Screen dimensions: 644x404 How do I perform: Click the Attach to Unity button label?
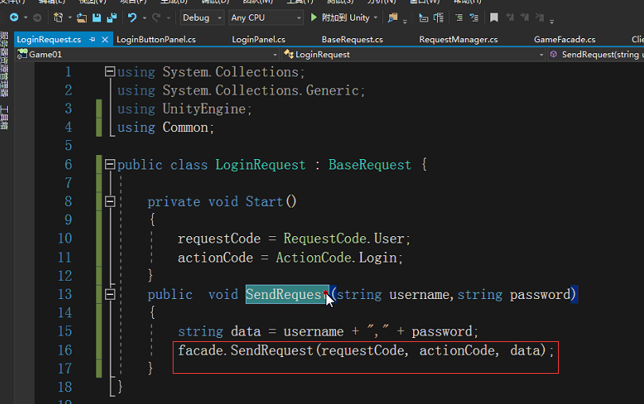coord(345,17)
